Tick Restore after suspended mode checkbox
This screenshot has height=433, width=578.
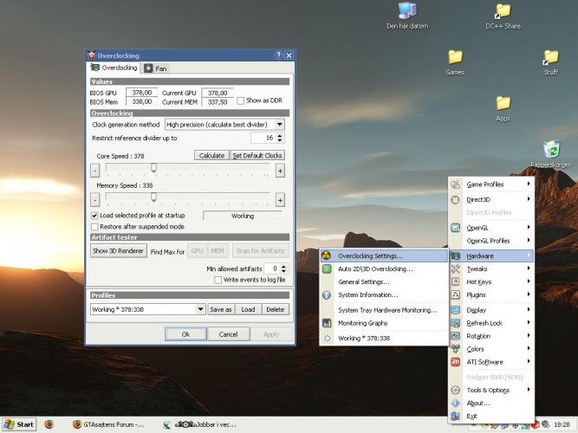click(94, 227)
